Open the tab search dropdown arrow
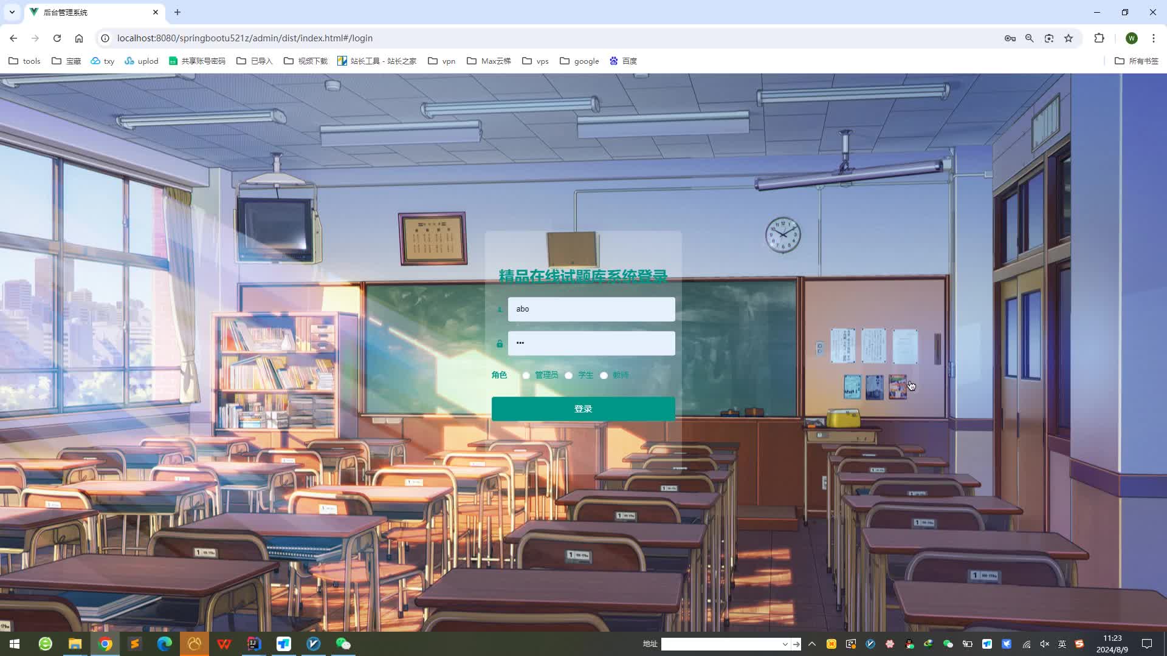Screen dimensions: 1167x656 (12, 12)
